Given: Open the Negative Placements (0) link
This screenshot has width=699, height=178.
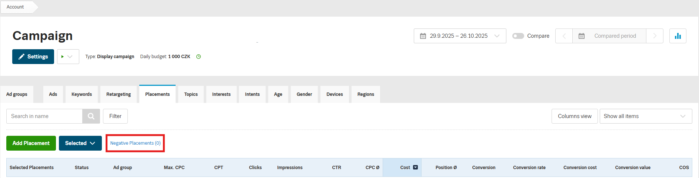Looking at the screenshot, I should pos(135,143).
